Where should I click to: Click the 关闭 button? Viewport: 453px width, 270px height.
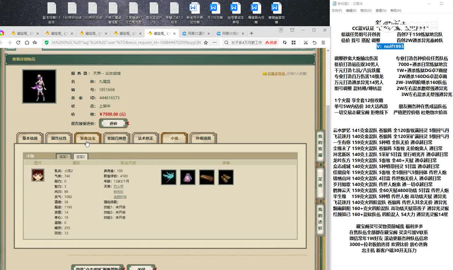pyautogui.click(x=141, y=268)
